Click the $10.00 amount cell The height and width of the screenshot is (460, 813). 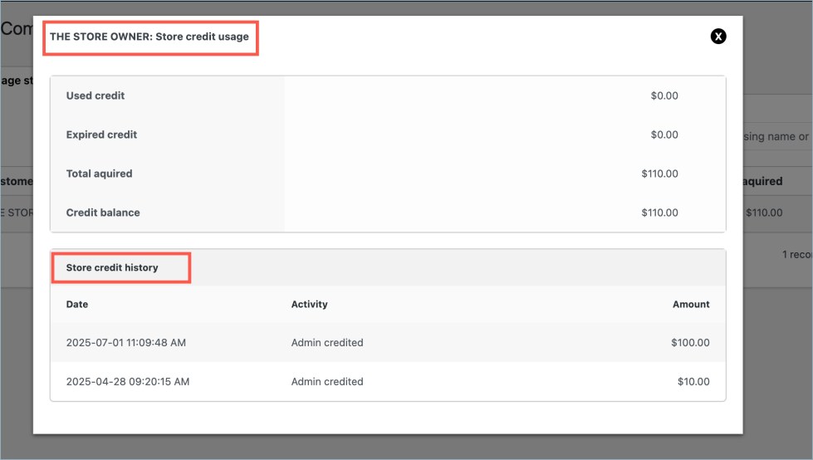(x=693, y=381)
